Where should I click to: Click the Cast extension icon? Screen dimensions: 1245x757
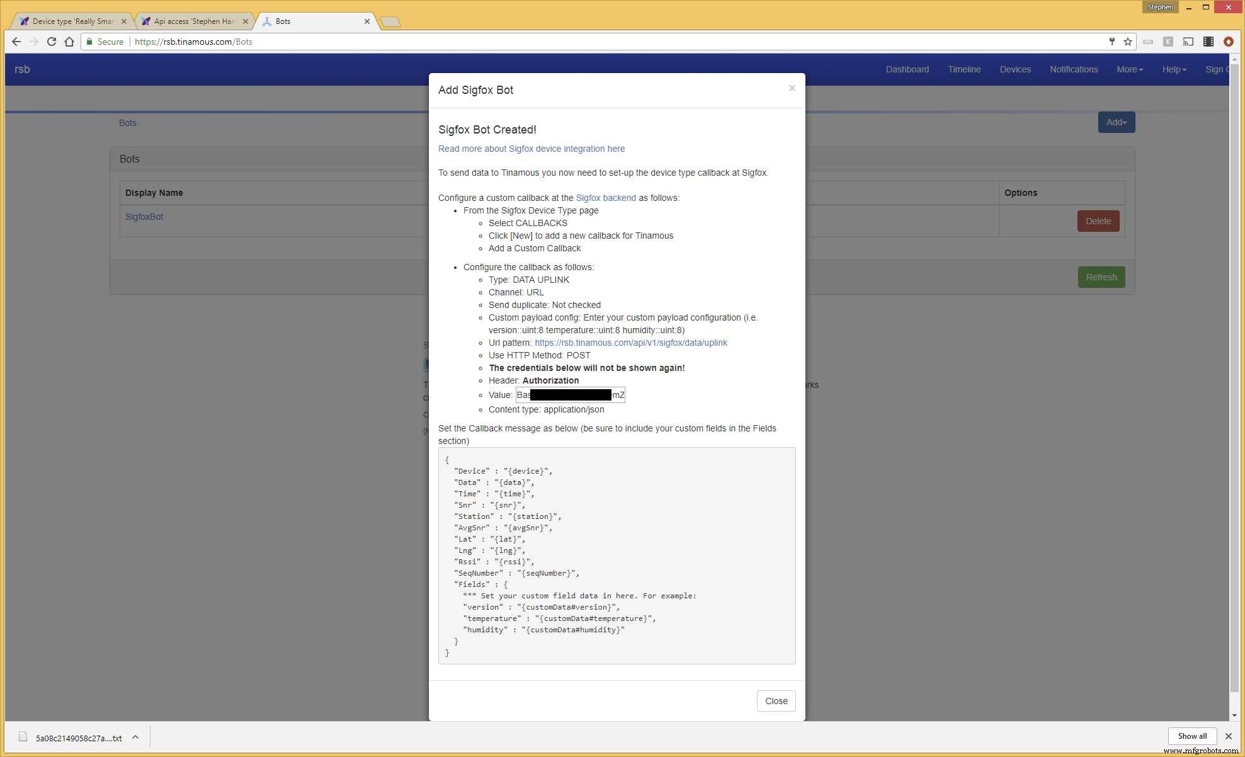(x=1188, y=42)
